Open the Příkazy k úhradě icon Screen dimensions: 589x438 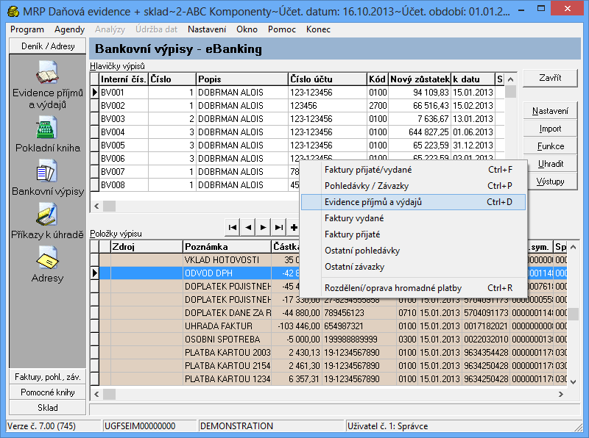pos(47,215)
